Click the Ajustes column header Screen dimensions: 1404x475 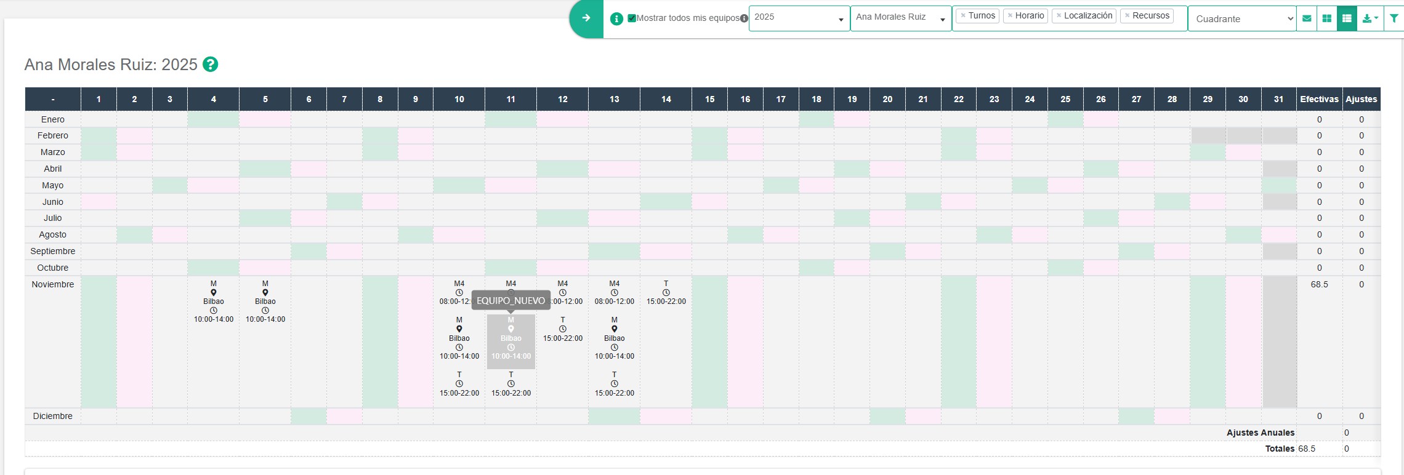(1361, 99)
